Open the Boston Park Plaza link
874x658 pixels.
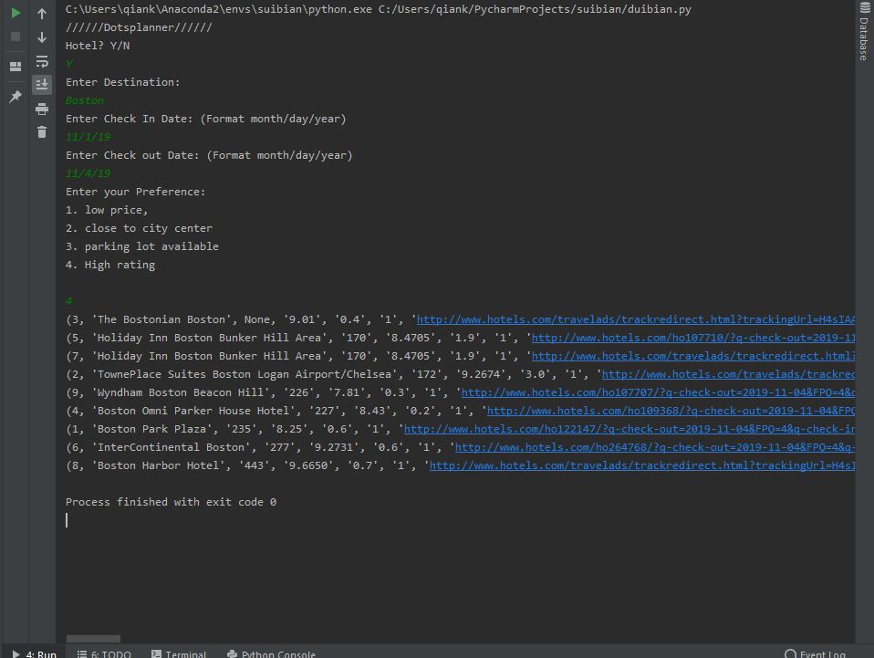pyautogui.click(x=629, y=429)
